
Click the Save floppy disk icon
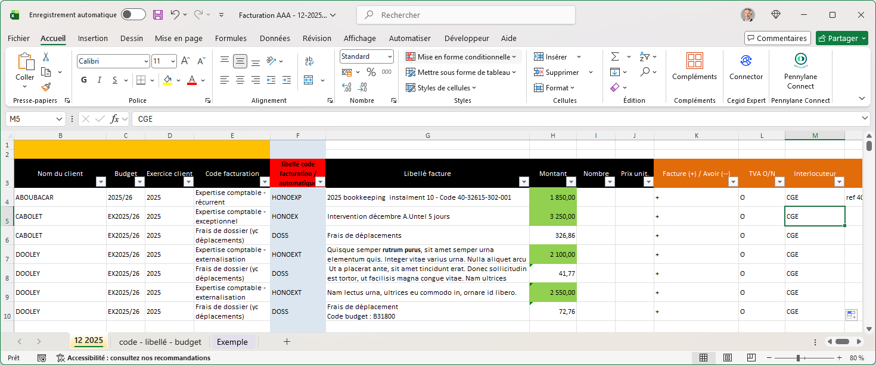click(x=158, y=15)
